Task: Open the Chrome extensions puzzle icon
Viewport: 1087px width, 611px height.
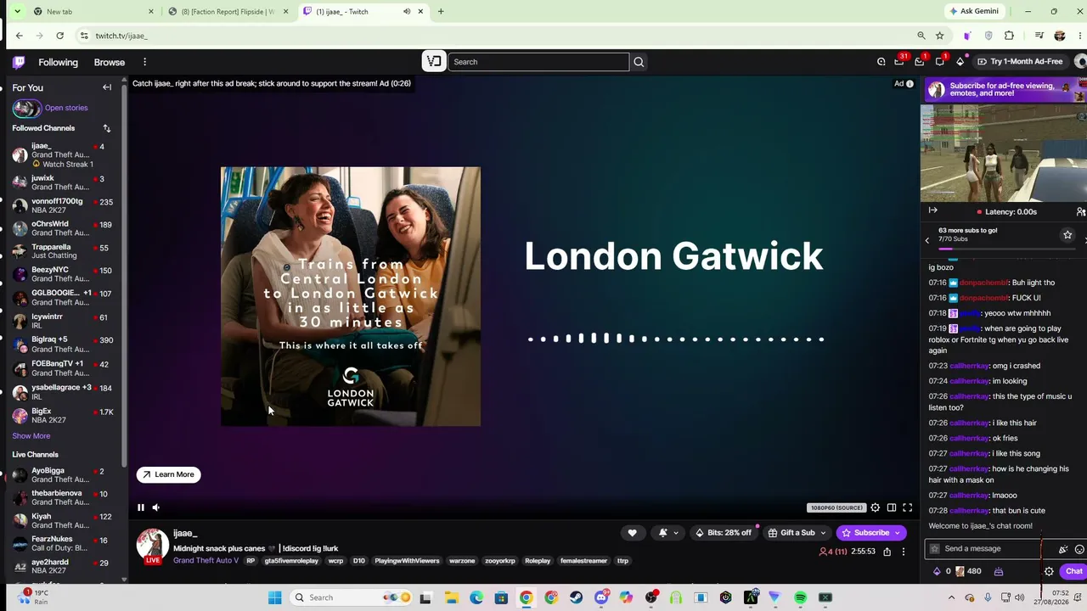Action: [x=1009, y=36]
